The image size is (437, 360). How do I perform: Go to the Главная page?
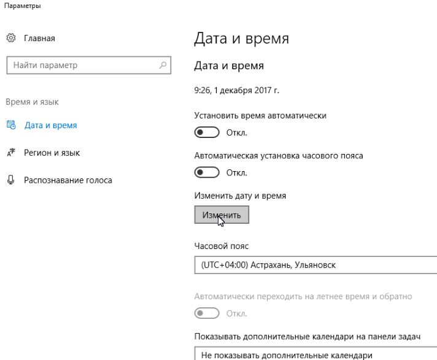click(x=39, y=38)
